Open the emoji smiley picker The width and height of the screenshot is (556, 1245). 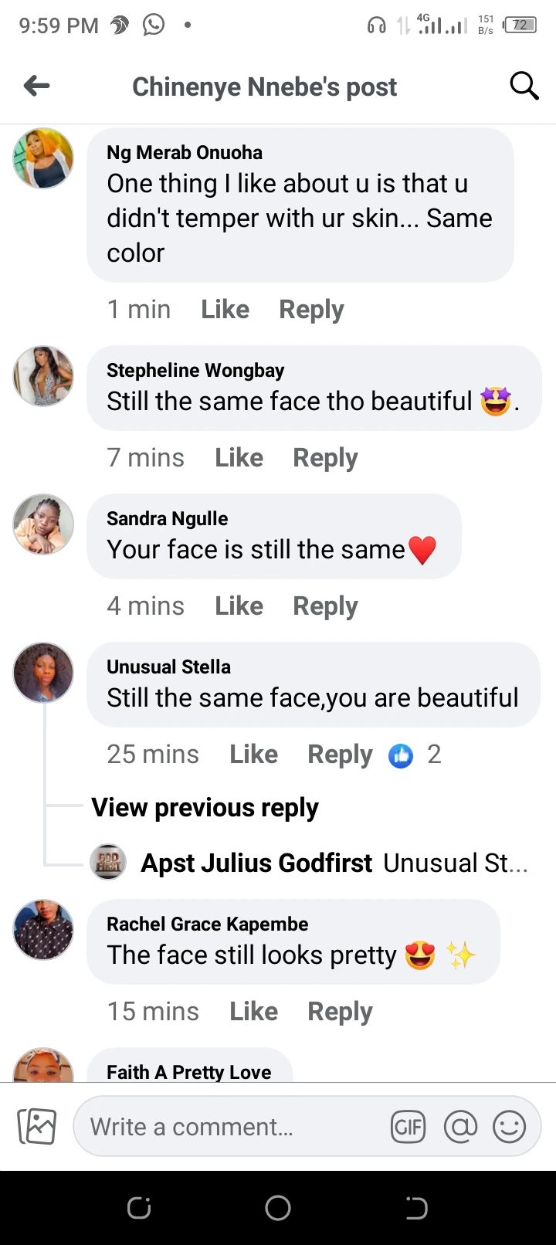coord(510,1127)
